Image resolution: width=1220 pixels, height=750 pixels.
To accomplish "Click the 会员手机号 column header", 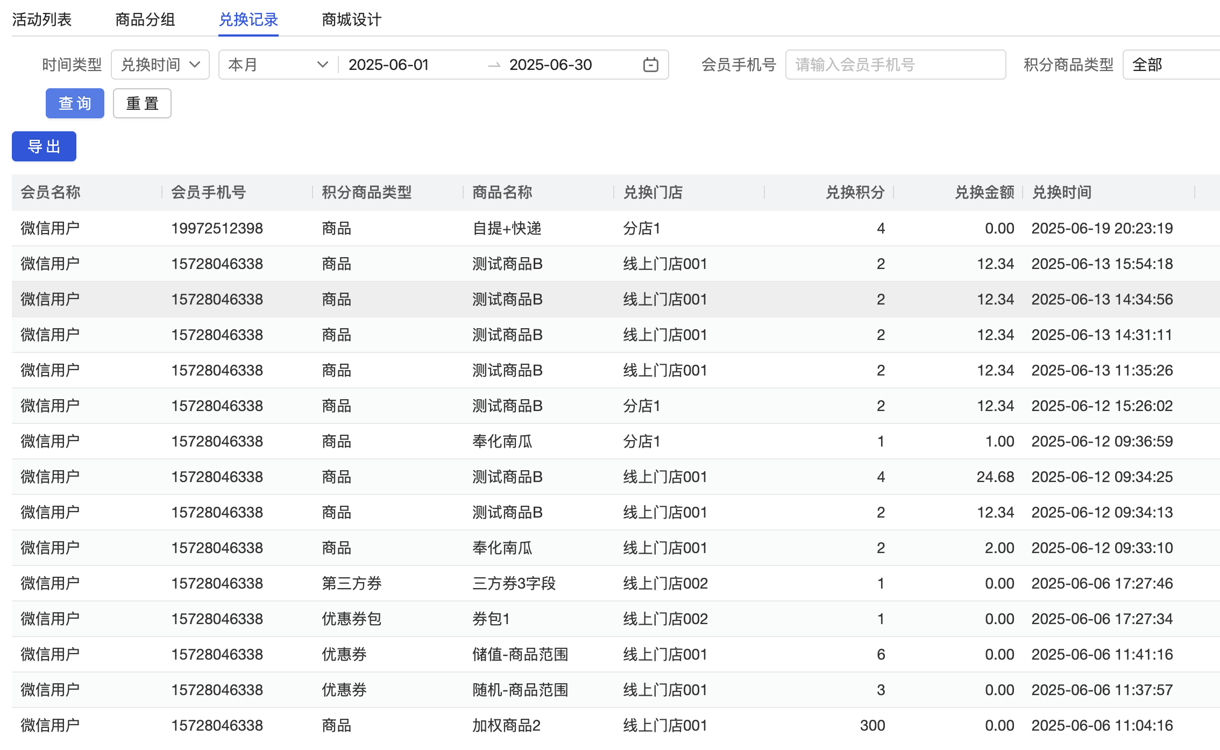I will (x=209, y=192).
